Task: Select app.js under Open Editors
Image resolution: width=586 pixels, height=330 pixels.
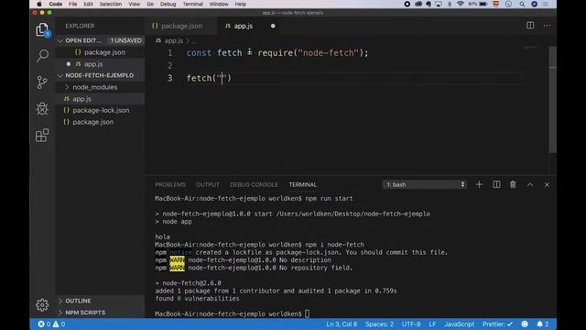Action: click(93, 64)
